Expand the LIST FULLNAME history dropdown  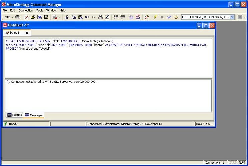(x=232, y=17)
